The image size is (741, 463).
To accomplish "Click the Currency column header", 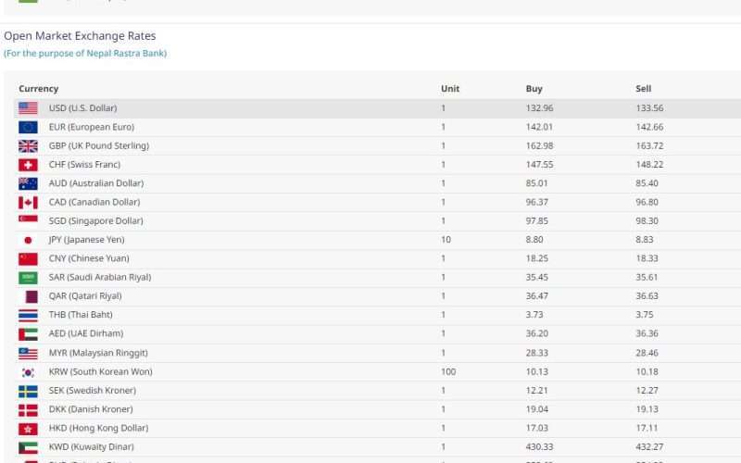I will pos(38,89).
